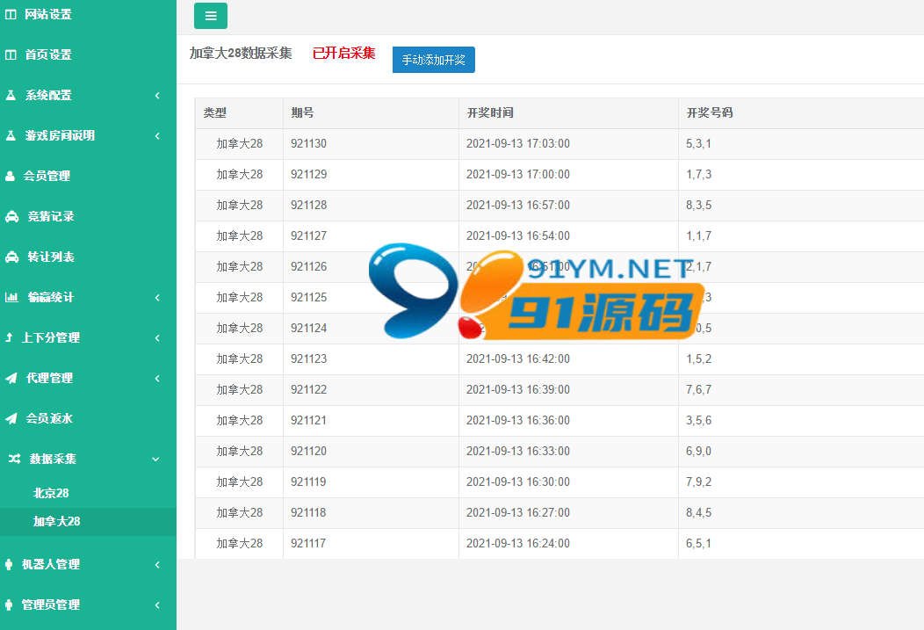Expand the 机器人管理 menu arrow

[x=157, y=565]
